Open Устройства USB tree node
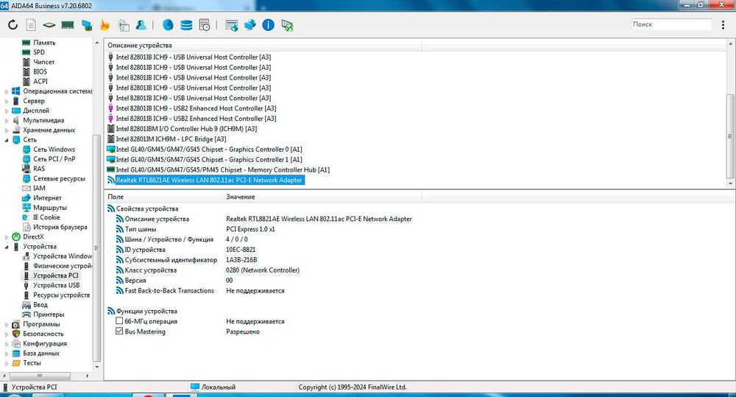 pos(57,285)
